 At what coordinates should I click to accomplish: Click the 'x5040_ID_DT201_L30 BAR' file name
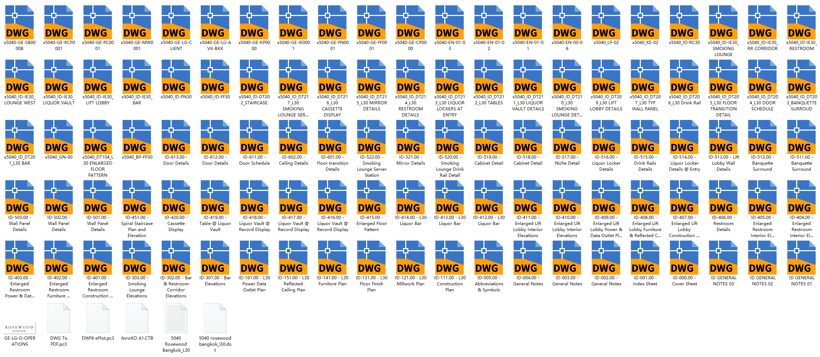pos(20,160)
